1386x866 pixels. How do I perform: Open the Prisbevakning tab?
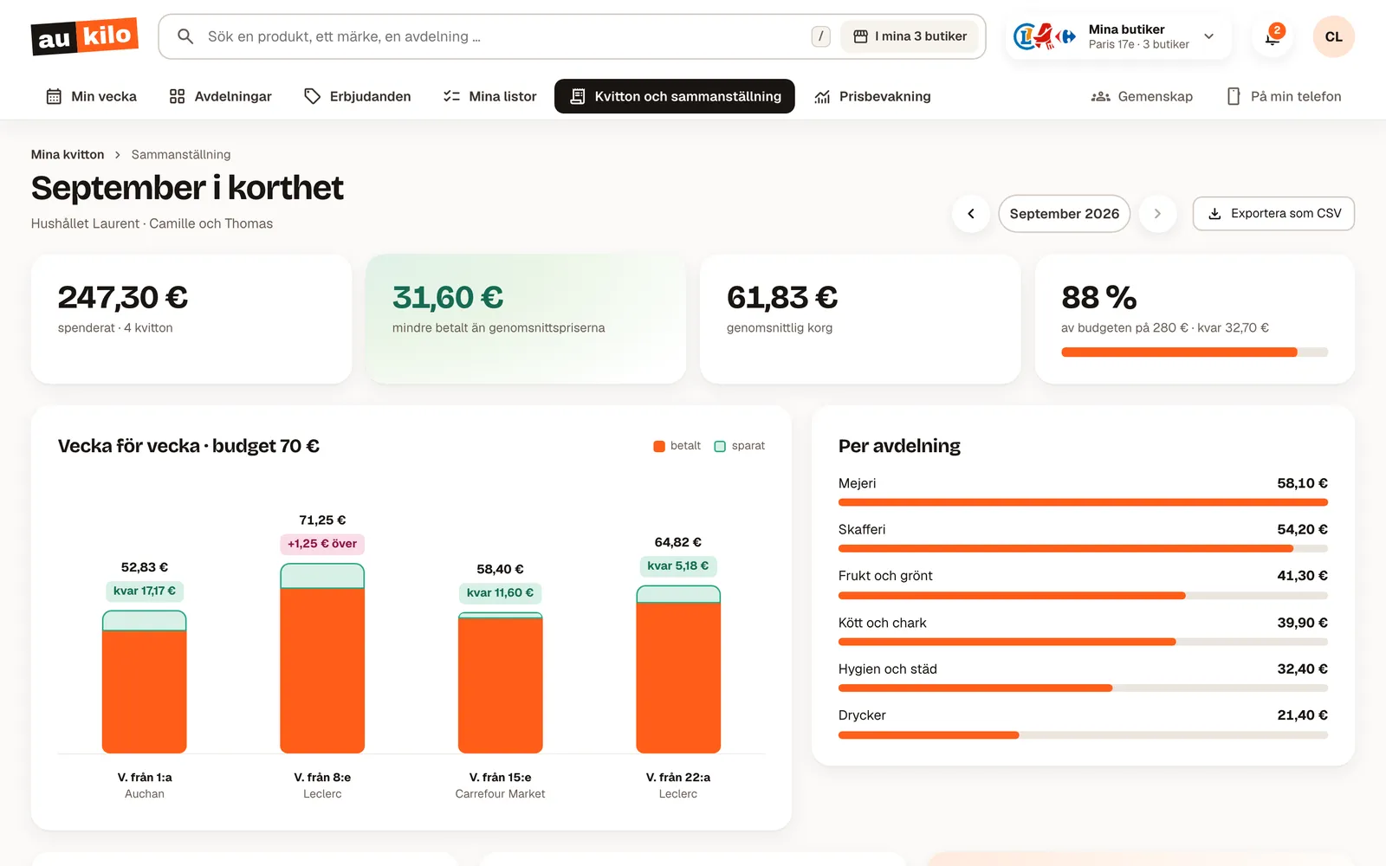click(x=872, y=96)
